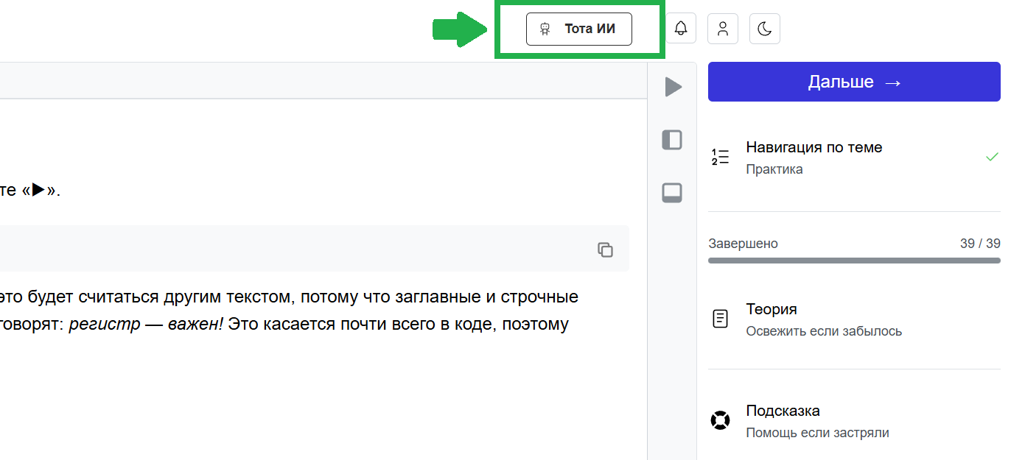Open the notifications bell
This screenshot has height=460, width=1011.
681,29
